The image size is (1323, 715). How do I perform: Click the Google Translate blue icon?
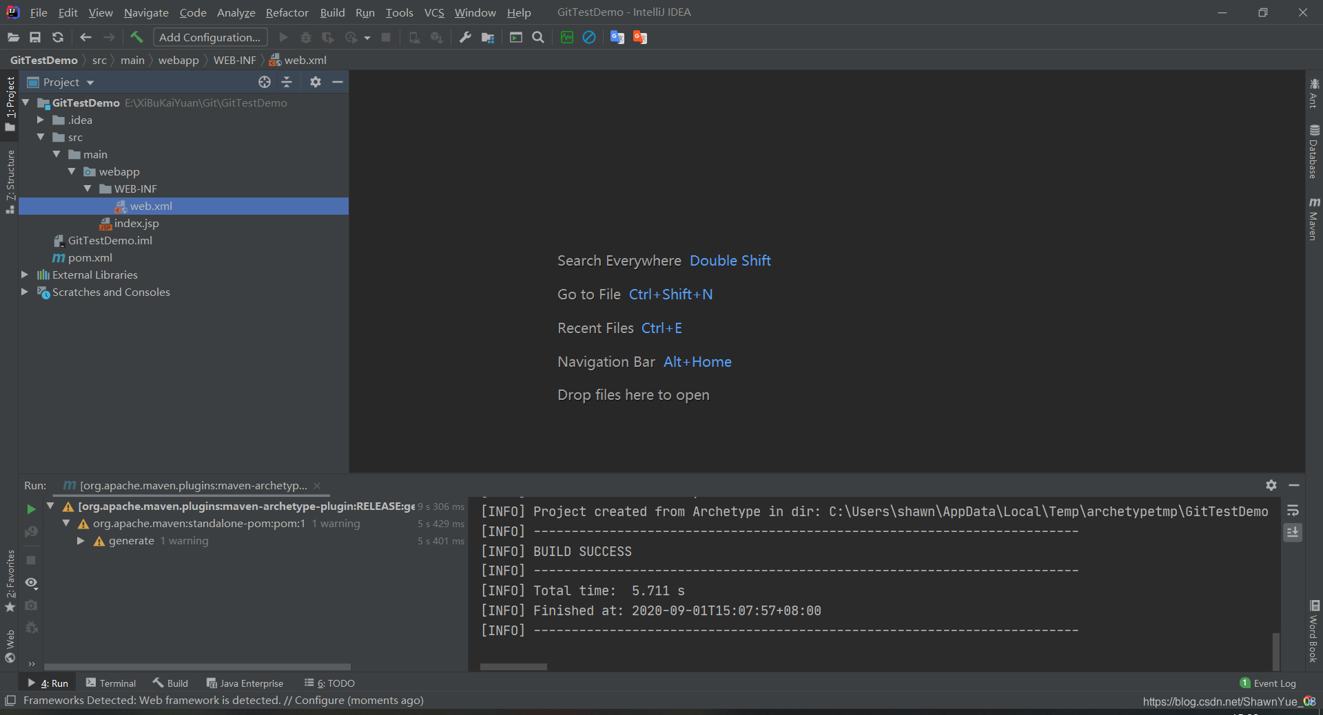click(617, 37)
